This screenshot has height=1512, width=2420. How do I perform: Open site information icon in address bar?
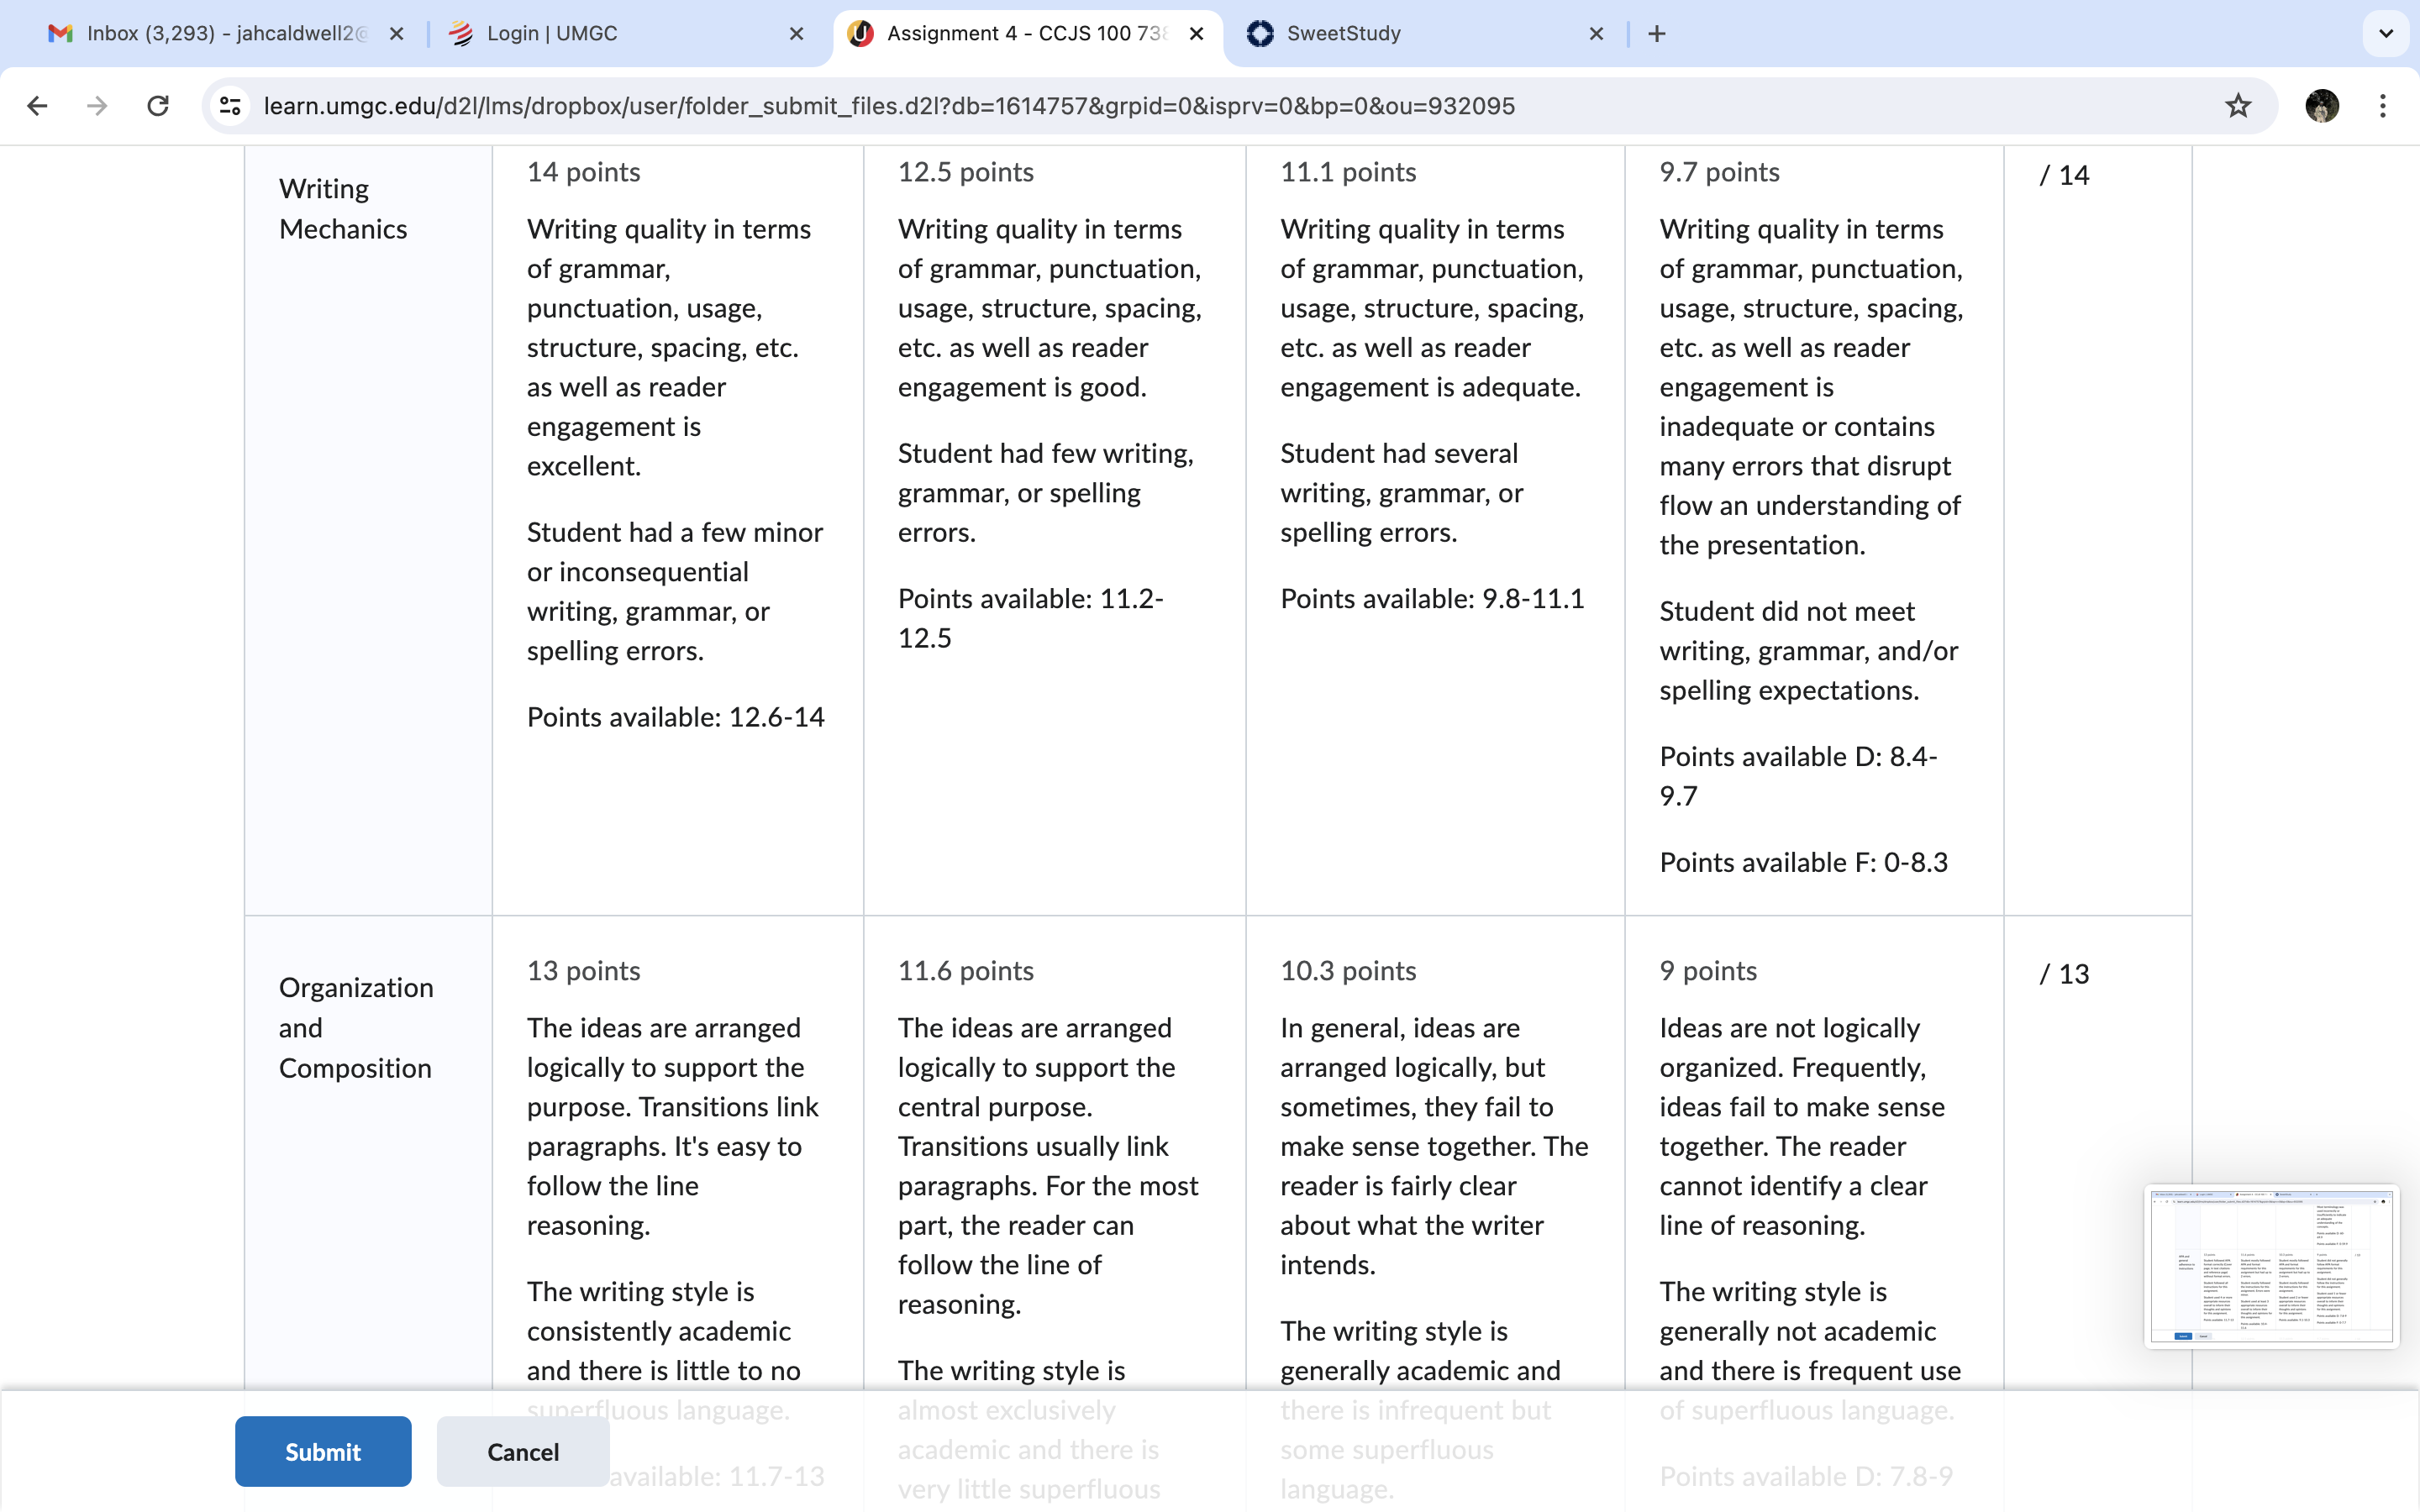(x=230, y=106)
